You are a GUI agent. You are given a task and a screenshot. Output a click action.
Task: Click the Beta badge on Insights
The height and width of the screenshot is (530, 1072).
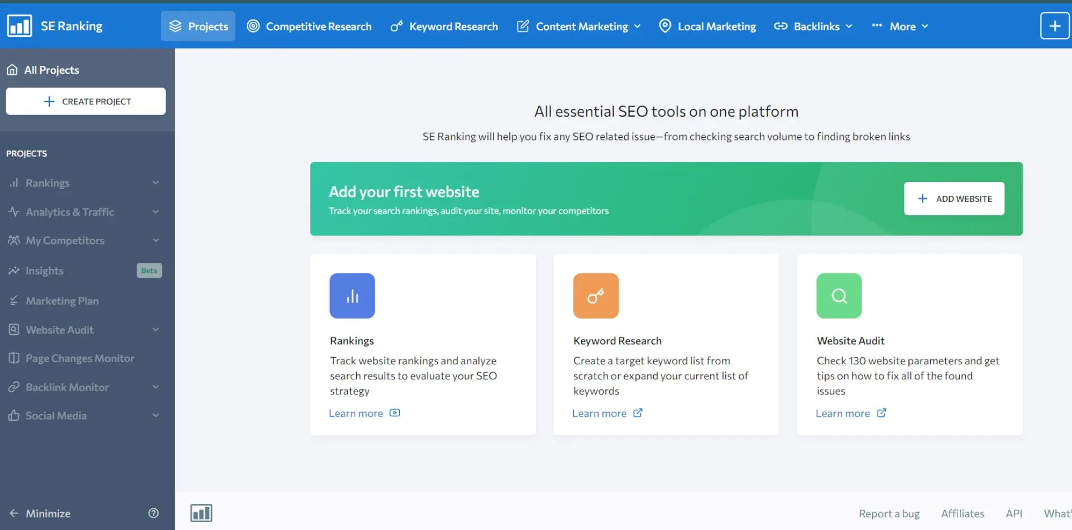click(x=149, y=271)
